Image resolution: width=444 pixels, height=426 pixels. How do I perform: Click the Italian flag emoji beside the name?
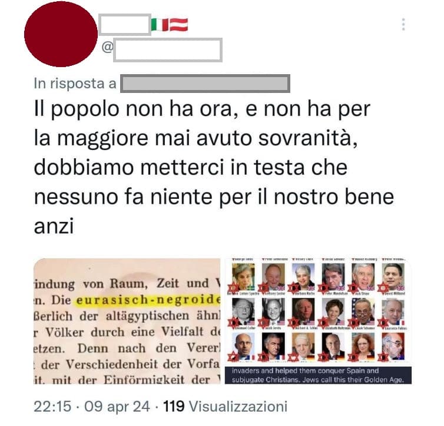click(160, 25)
